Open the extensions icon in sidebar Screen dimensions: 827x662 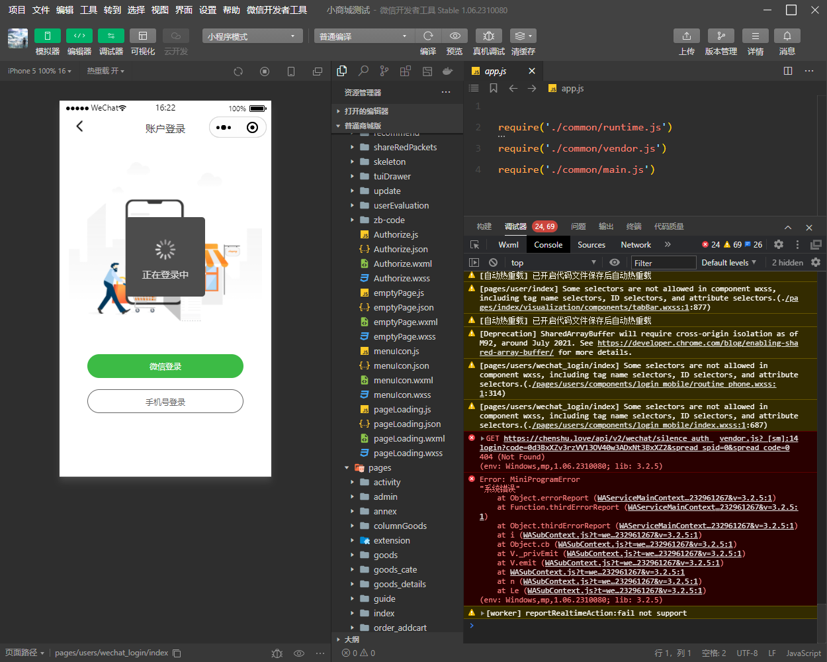pyautogui.click(x=406, y=71)
